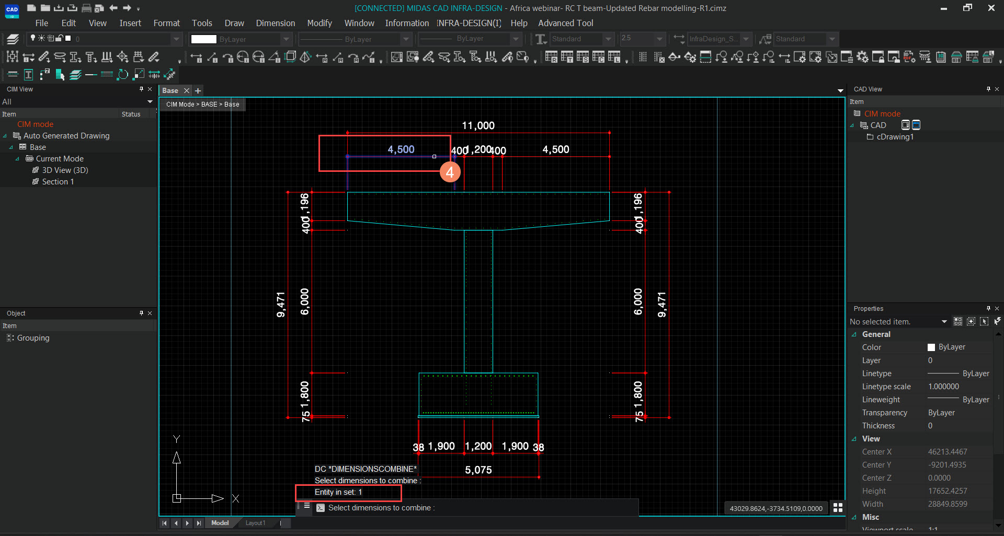Click the double gear settings icon
The image size is (1004, 536).
pos(862,57)
